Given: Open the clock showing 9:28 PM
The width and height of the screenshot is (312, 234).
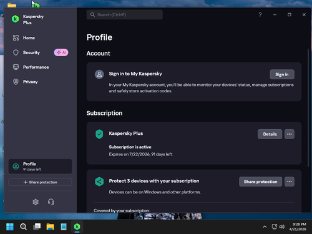Looking at the screenshot, I should point(298,227).
